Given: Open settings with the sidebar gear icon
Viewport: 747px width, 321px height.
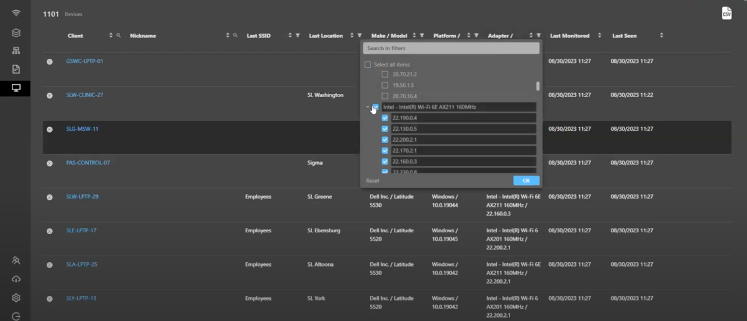Looking at the screenshot, I should [16, 298].
